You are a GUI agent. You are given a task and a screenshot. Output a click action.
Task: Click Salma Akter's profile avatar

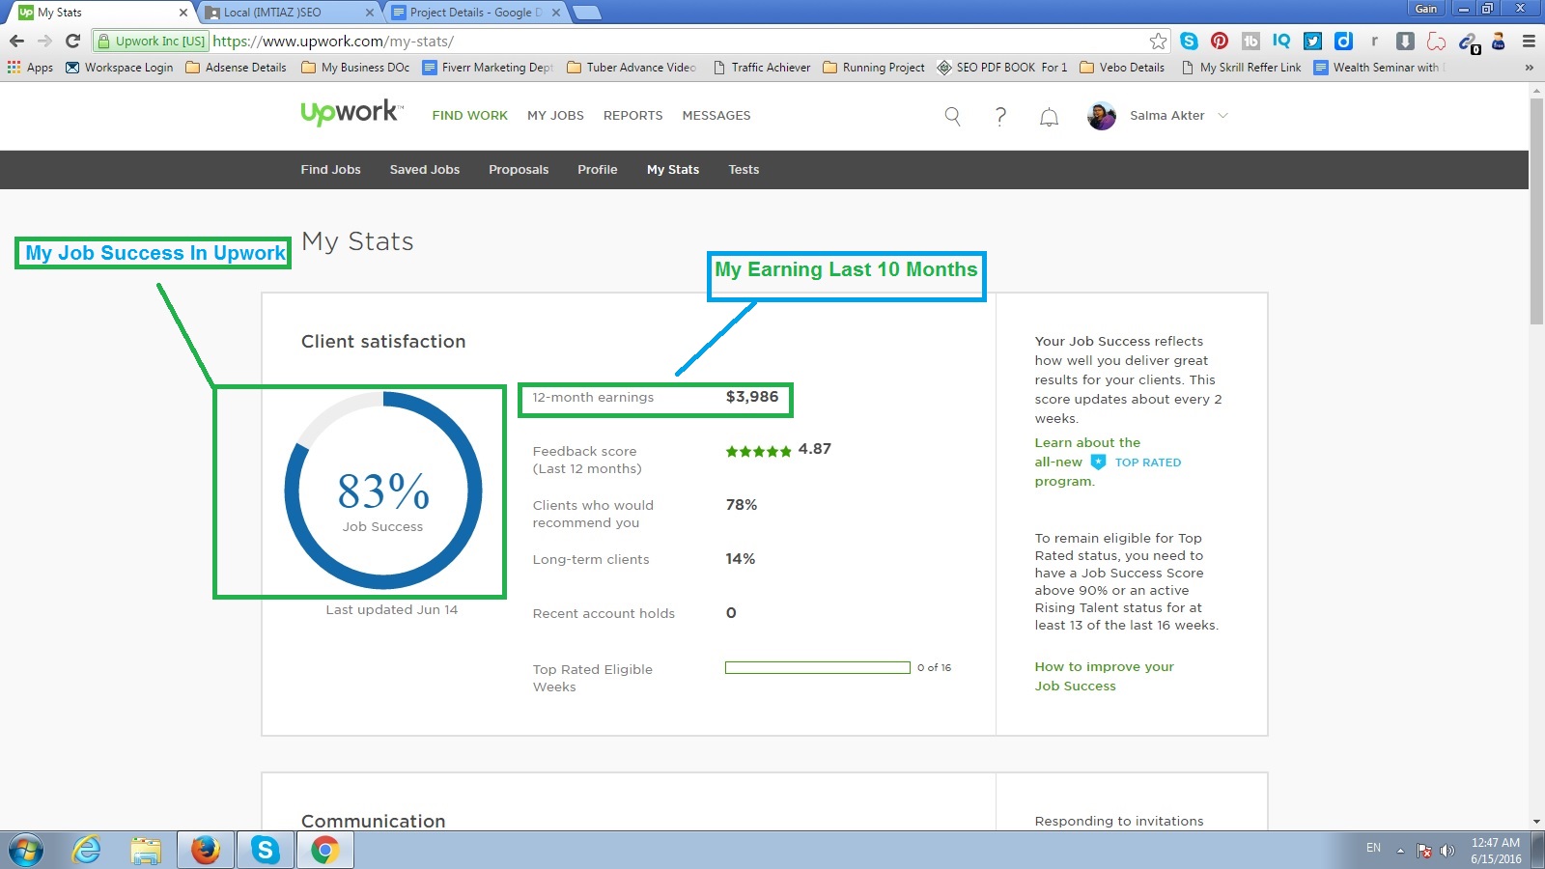click(1102, 116)
